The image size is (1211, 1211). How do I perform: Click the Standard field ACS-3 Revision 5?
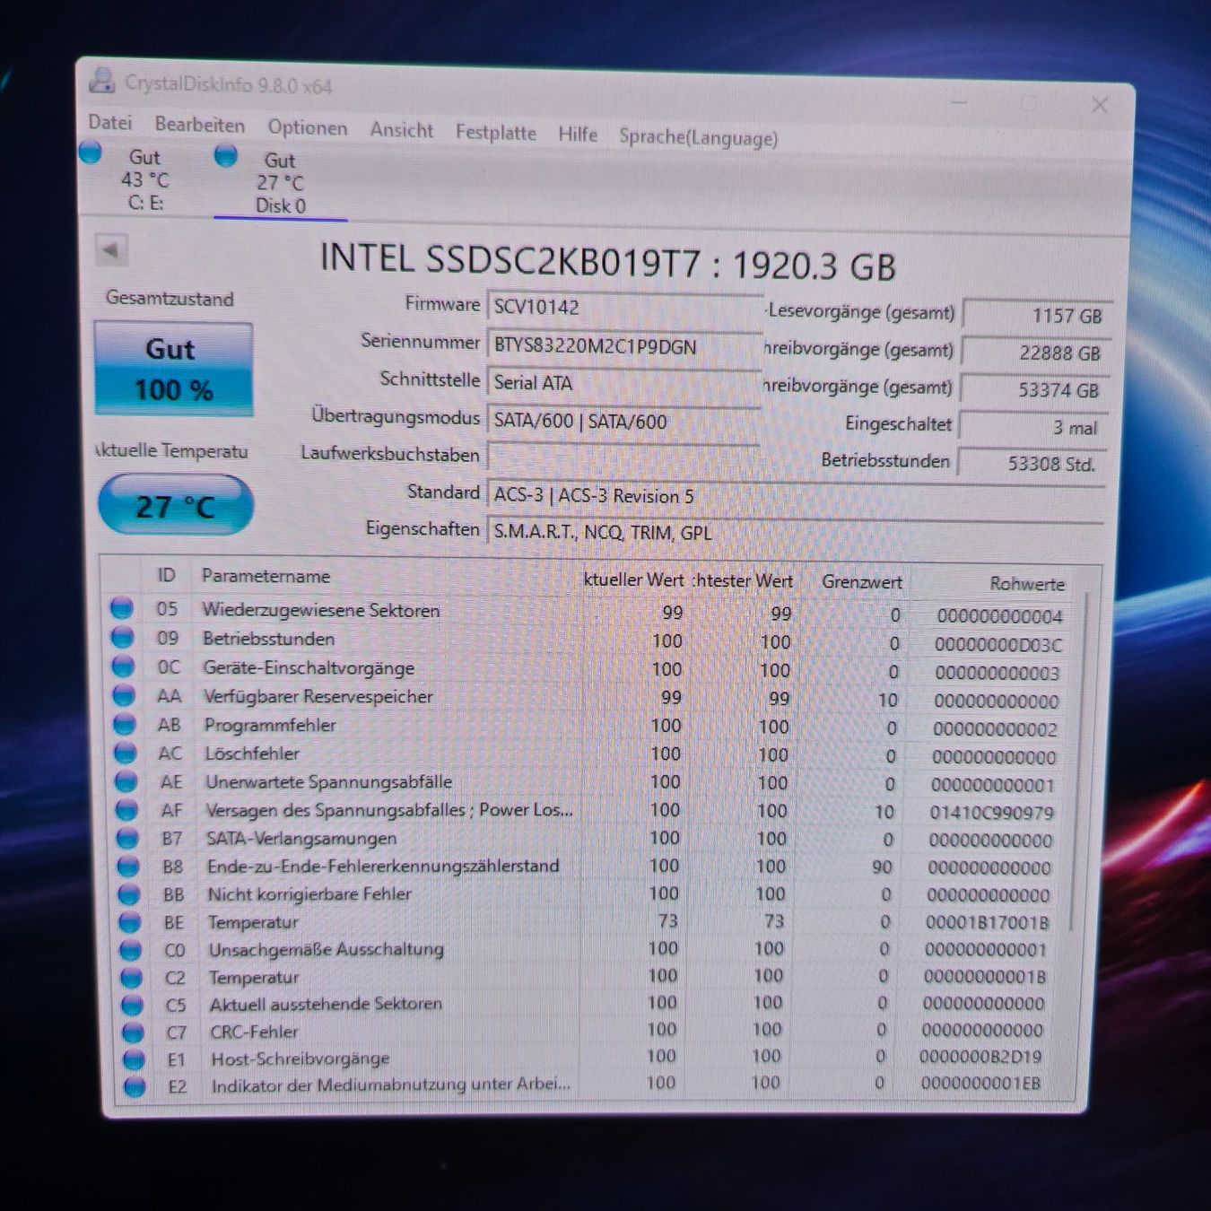tap(795, 496)
